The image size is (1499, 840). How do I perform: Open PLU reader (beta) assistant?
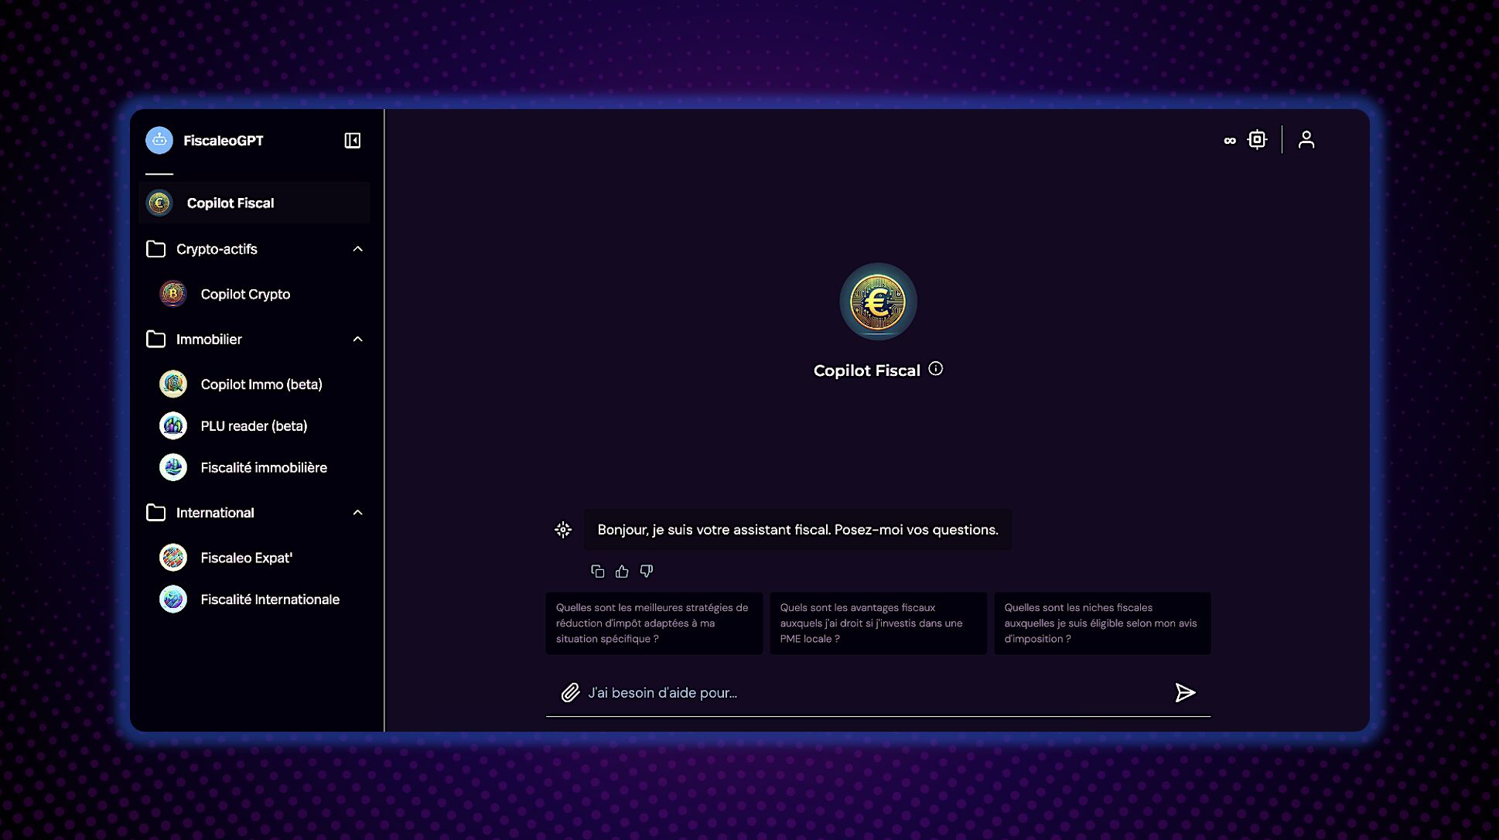pos(253,426)
